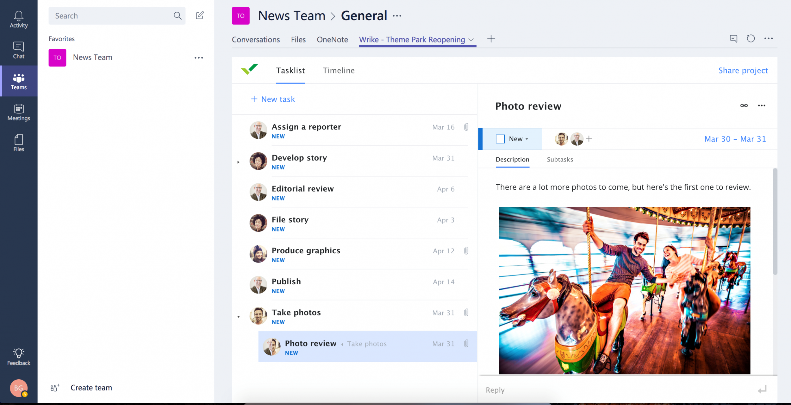Open the OneNote tab
Viewport: 791px width, 405px height.
point(332,40)
